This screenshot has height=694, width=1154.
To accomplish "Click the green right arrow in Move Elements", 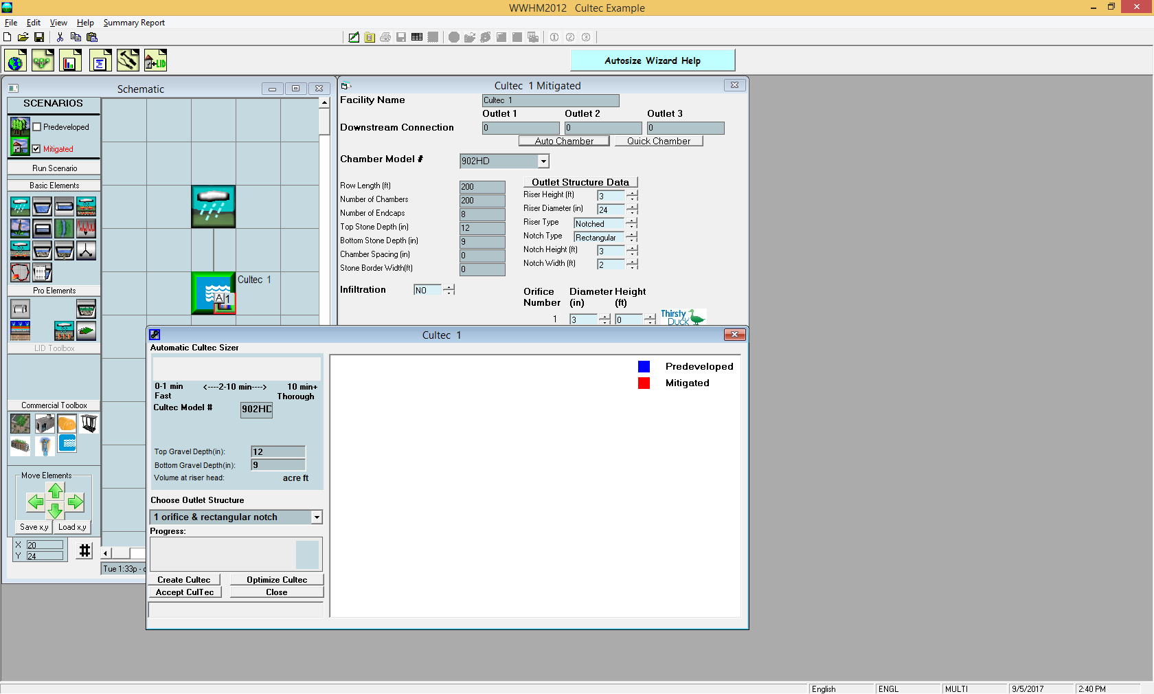I will pyautogui.click(x=76, y=502).
